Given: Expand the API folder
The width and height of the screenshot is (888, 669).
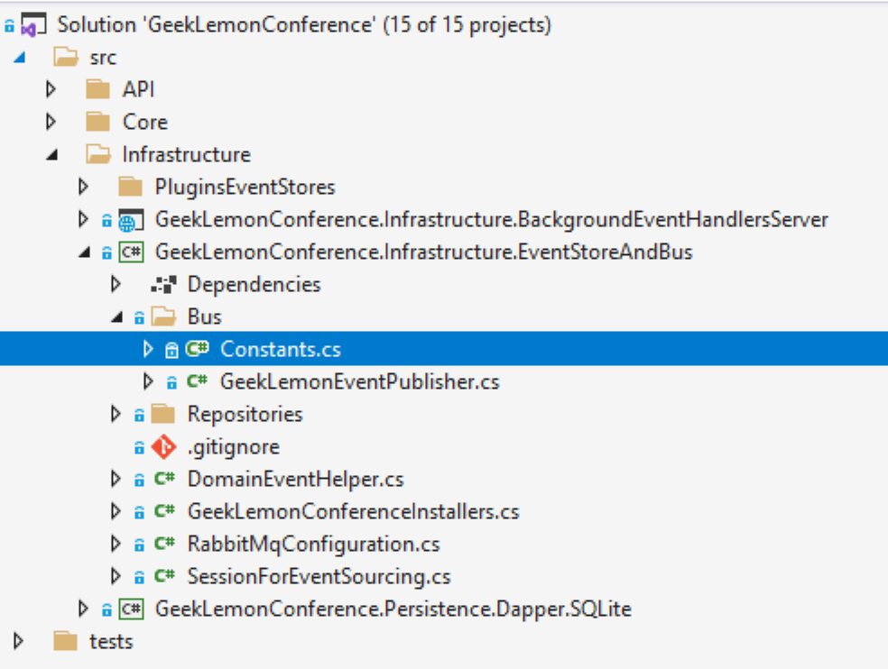Looking at the screenshot, I should pos(51,89).
